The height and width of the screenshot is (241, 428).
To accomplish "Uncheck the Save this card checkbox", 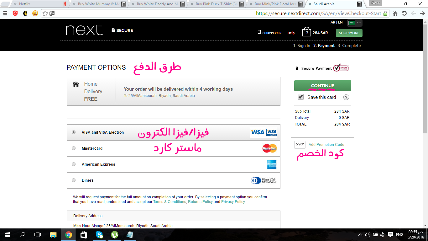I will click(x=300, y=97).
